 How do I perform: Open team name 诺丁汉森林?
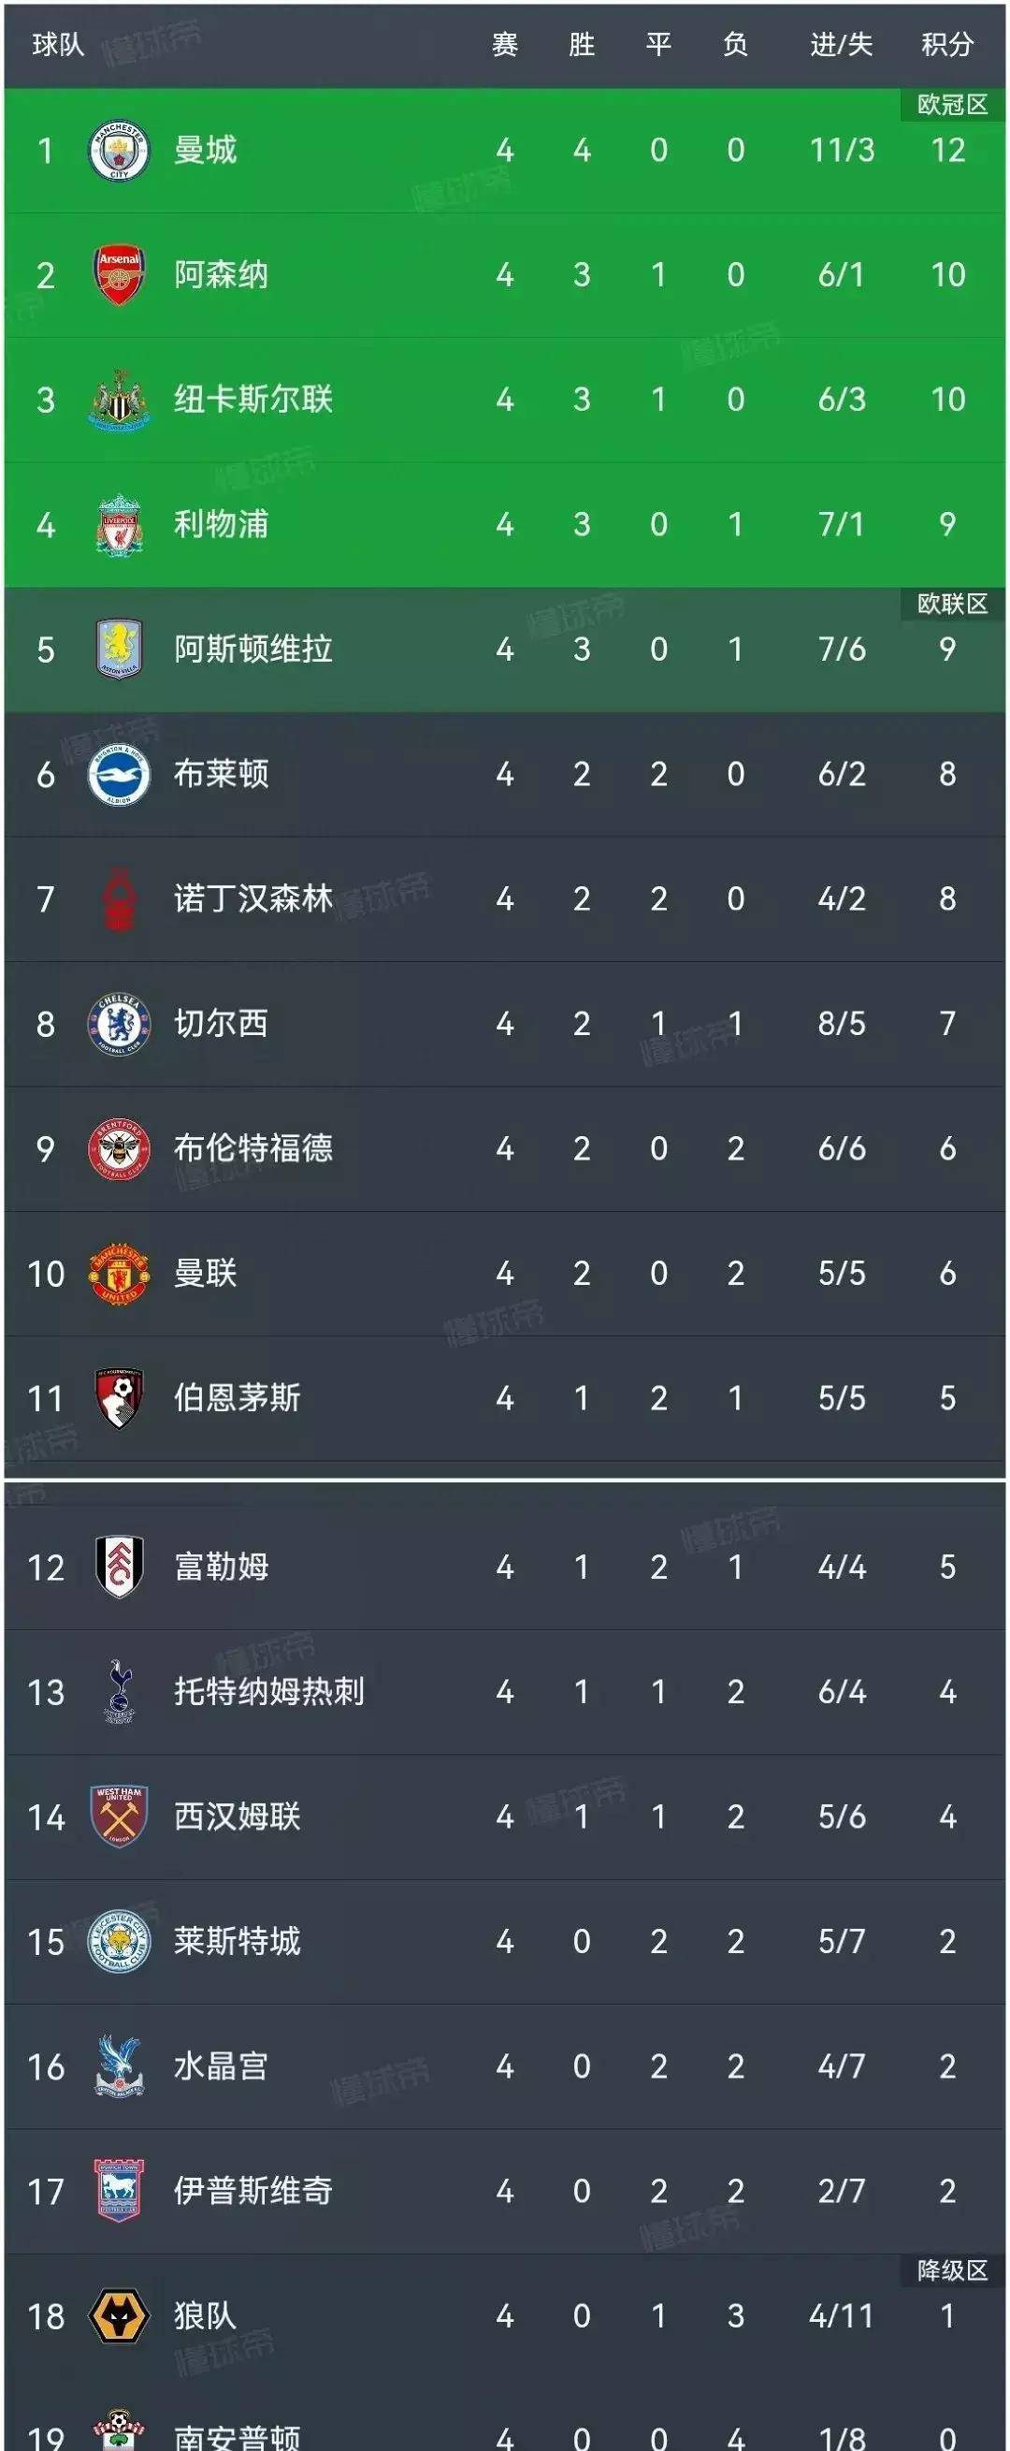click(253, 898)
